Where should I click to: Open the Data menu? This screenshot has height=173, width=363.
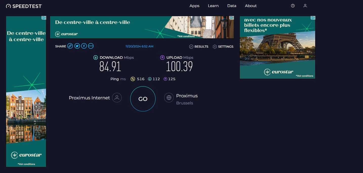(x=232, y=6)
